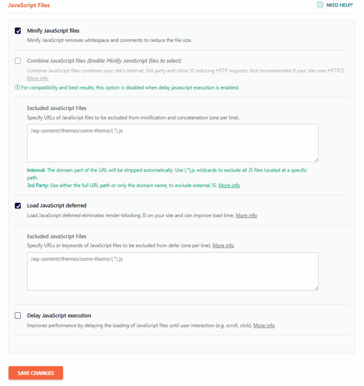
Task: Disable the Minify JavaScript files checkbox
Action: 18,31
